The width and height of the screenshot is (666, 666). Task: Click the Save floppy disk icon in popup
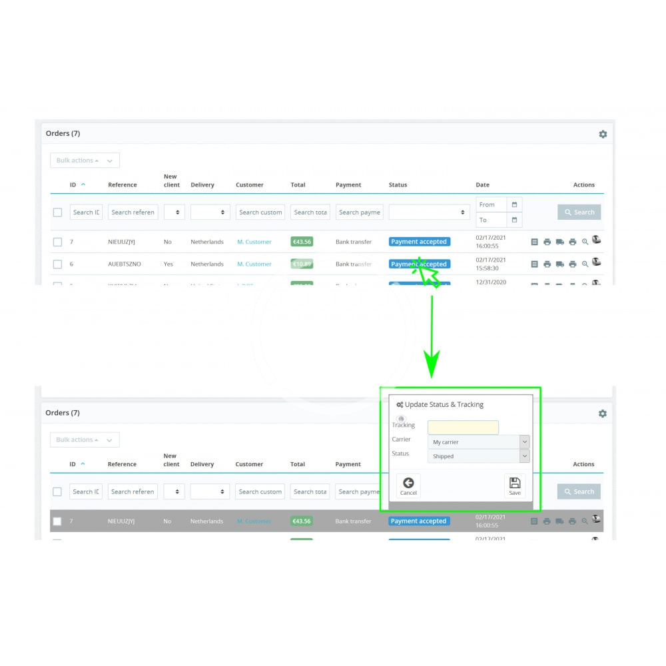(514, 486)
